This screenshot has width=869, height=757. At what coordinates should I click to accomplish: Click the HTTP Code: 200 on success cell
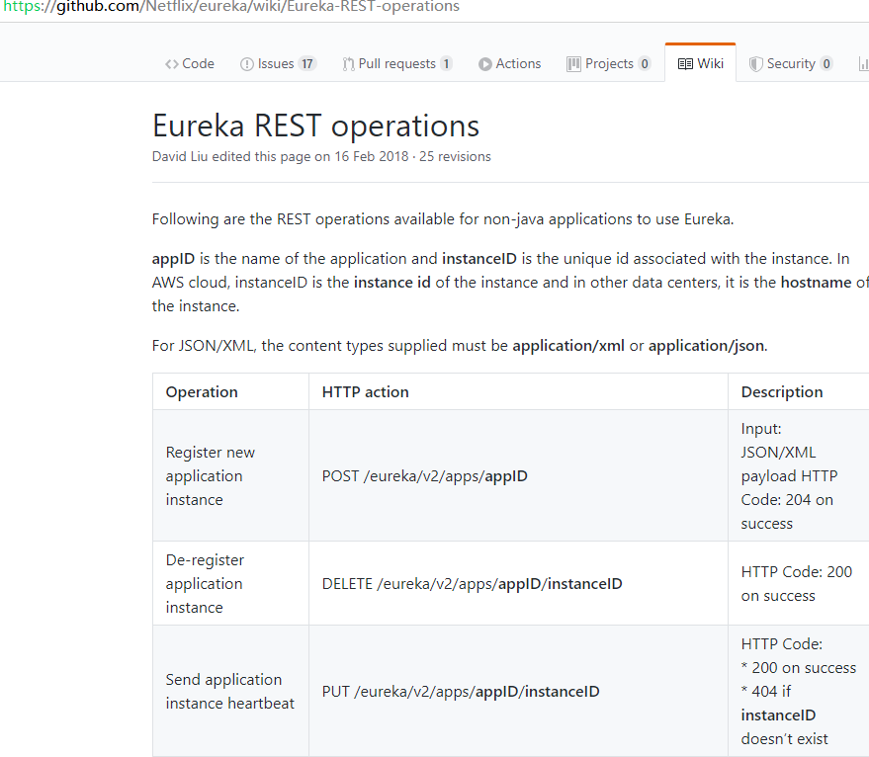click(799, 583)
